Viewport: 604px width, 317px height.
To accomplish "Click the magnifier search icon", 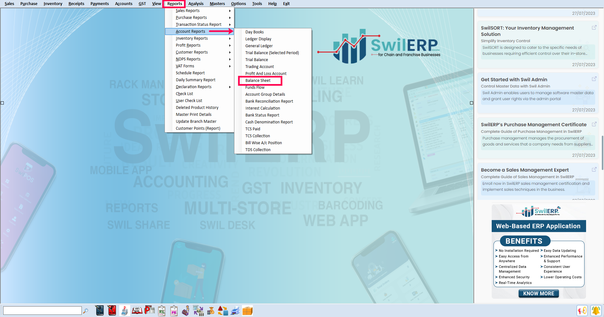I will coord(86,311).
